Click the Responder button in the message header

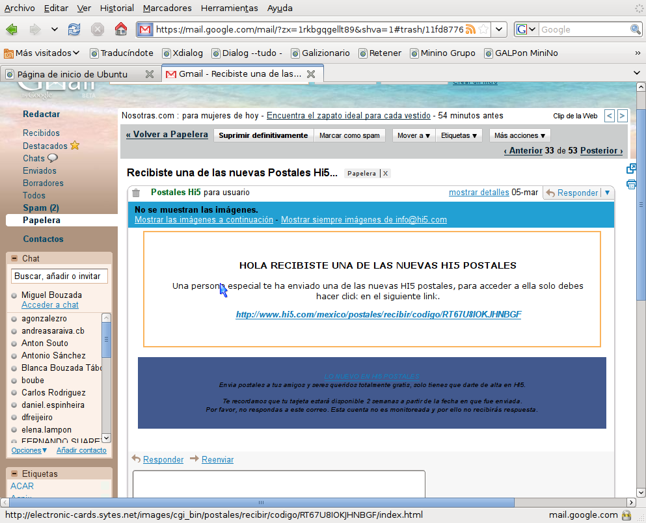pyautogui.click(x=572, y=193)
